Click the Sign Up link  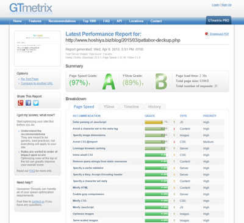(226, 5)
